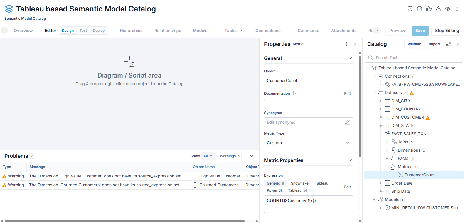
Task: Collapse the Properties panel with chevron
Action: click(x=355, y=44)
